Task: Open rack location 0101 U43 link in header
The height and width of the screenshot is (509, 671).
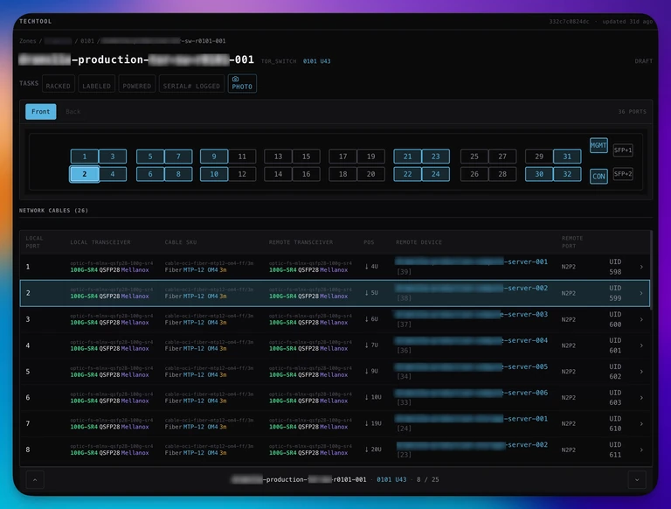Action: point(316,61)
